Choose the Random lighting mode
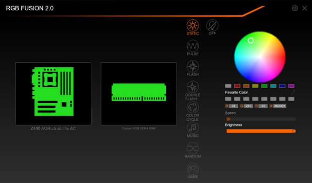 coord(193,150)
